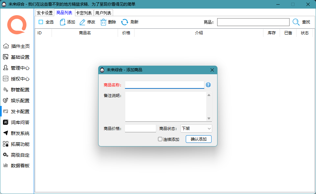Switch to the 用户列表 tab

pyautogui.click(x=103, y=12)
